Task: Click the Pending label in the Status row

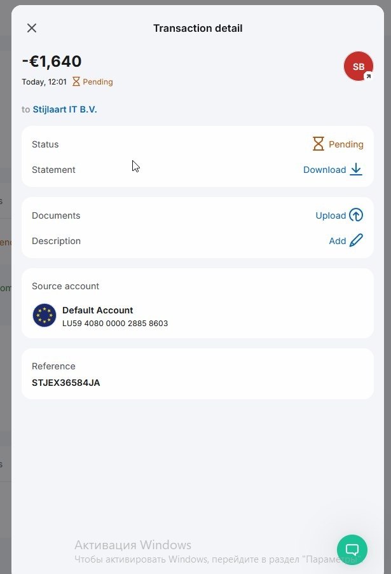Action: click(x=346, y=144)
